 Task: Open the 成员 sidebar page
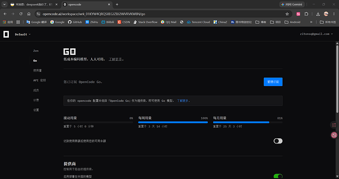click(x=36, y=90)
